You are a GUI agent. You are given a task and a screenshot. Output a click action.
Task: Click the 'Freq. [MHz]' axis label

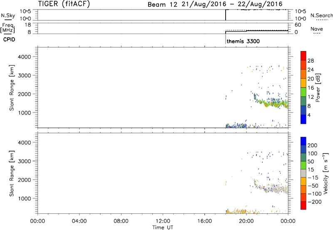coord(8,28)
